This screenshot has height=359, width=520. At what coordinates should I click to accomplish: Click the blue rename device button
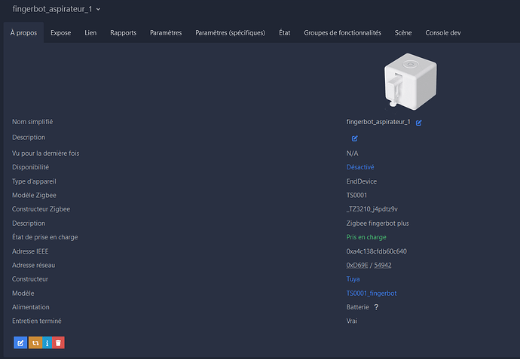click(20, 343)
